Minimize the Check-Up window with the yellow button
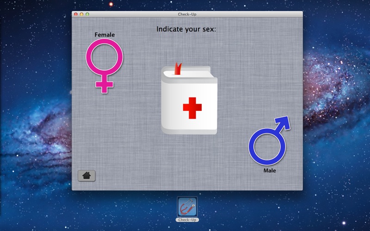 point(81,14)
